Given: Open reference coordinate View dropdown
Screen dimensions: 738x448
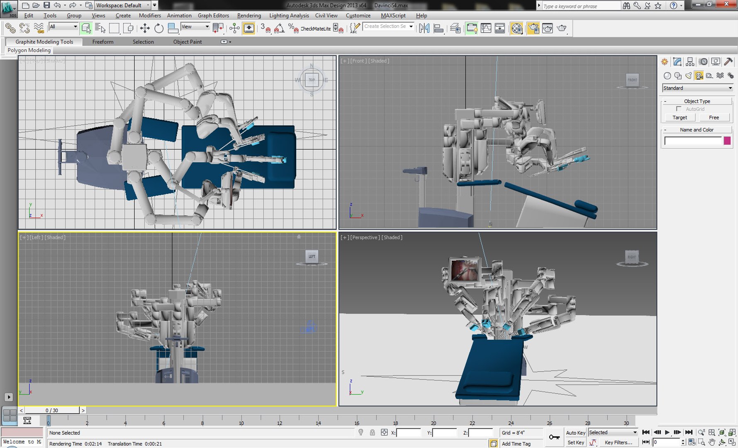Looking at the screenshot, I should click(195, 27).
